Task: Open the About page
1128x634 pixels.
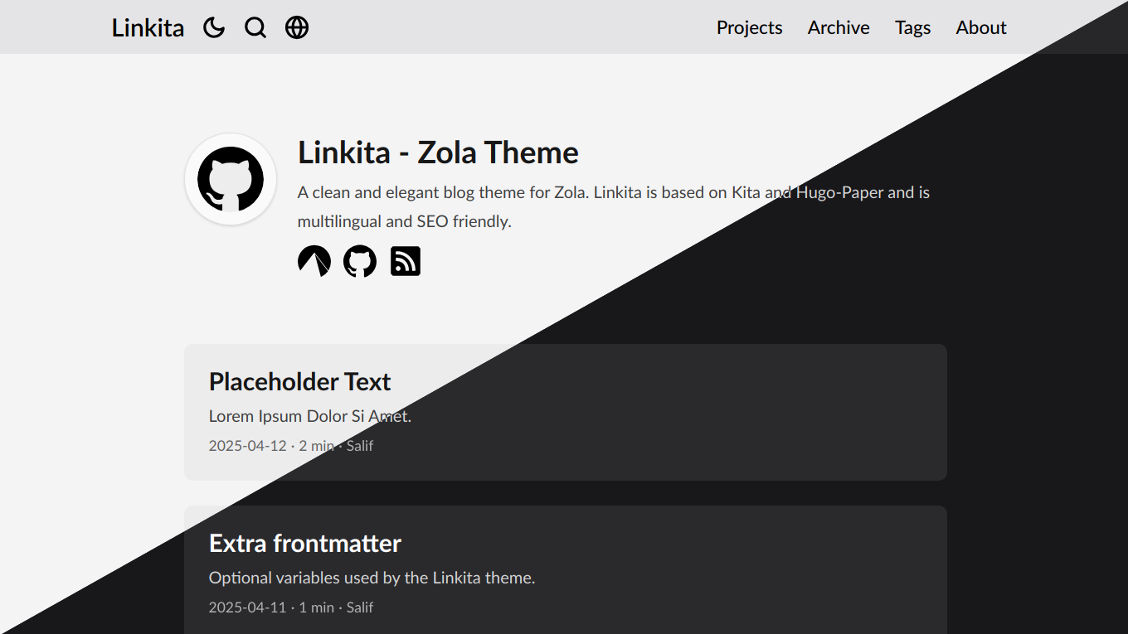Action: click(x=980, y=28)
